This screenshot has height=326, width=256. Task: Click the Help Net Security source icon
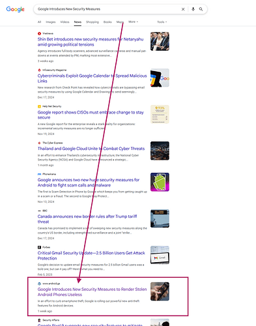[39, 106]
